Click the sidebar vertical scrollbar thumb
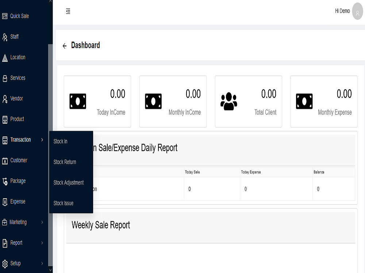 pos(50,155)
